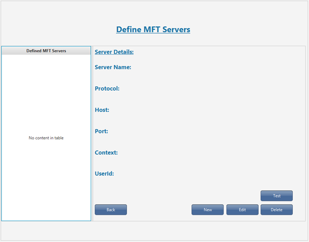Click the Server Details: heading

tap(114, 52)
